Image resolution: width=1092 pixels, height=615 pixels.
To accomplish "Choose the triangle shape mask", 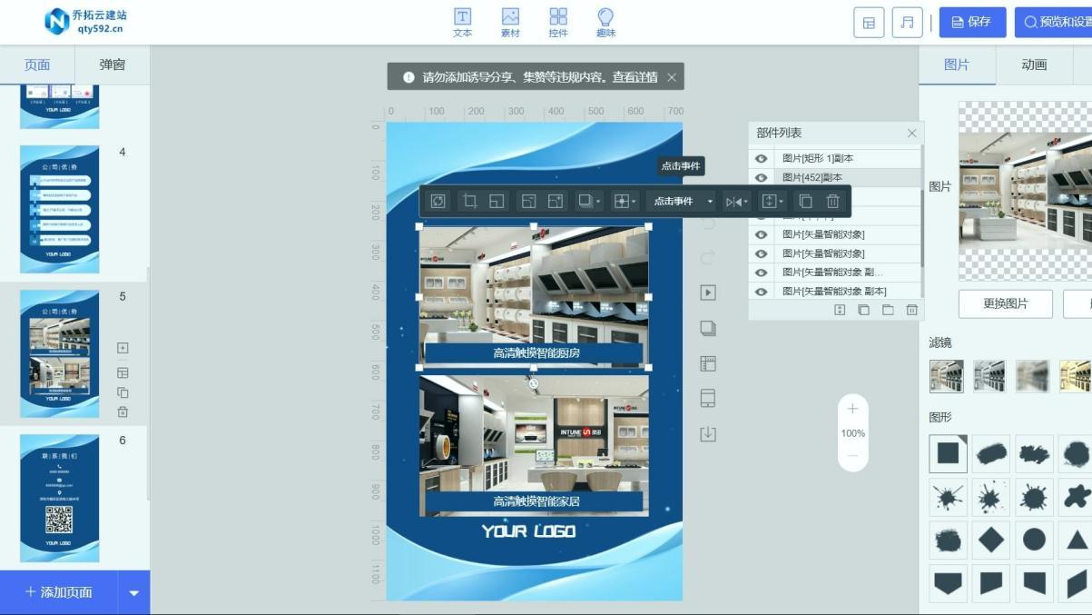I will click(x=1077, y=540).
